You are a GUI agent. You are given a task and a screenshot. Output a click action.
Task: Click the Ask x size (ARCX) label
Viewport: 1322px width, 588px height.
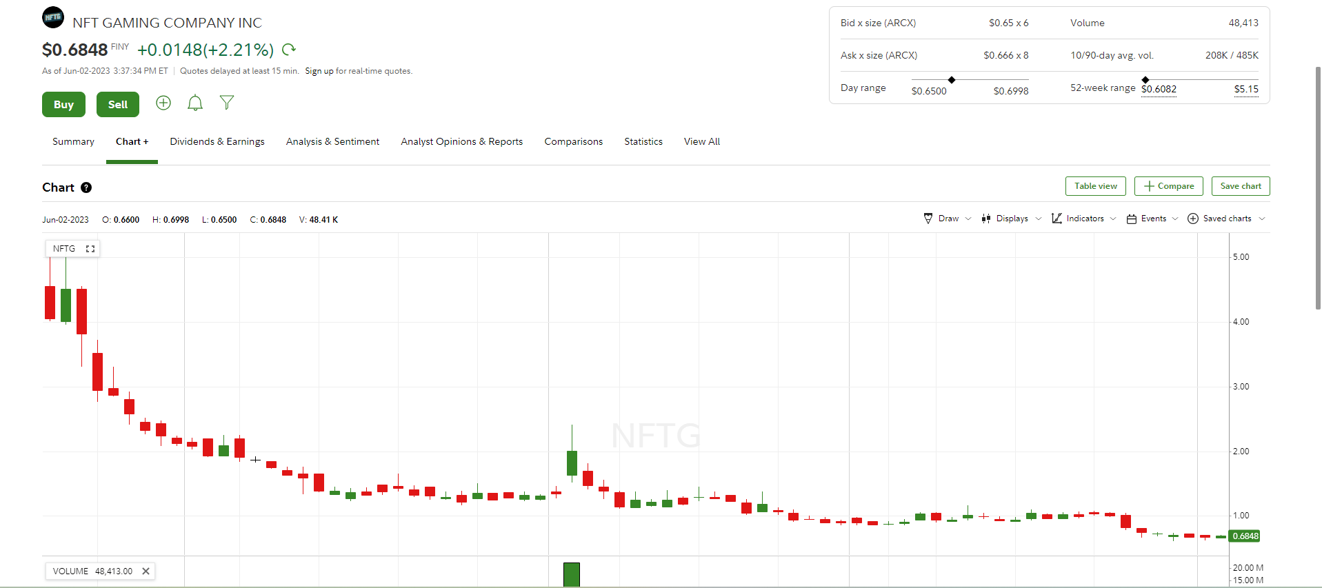click(879, 55)
